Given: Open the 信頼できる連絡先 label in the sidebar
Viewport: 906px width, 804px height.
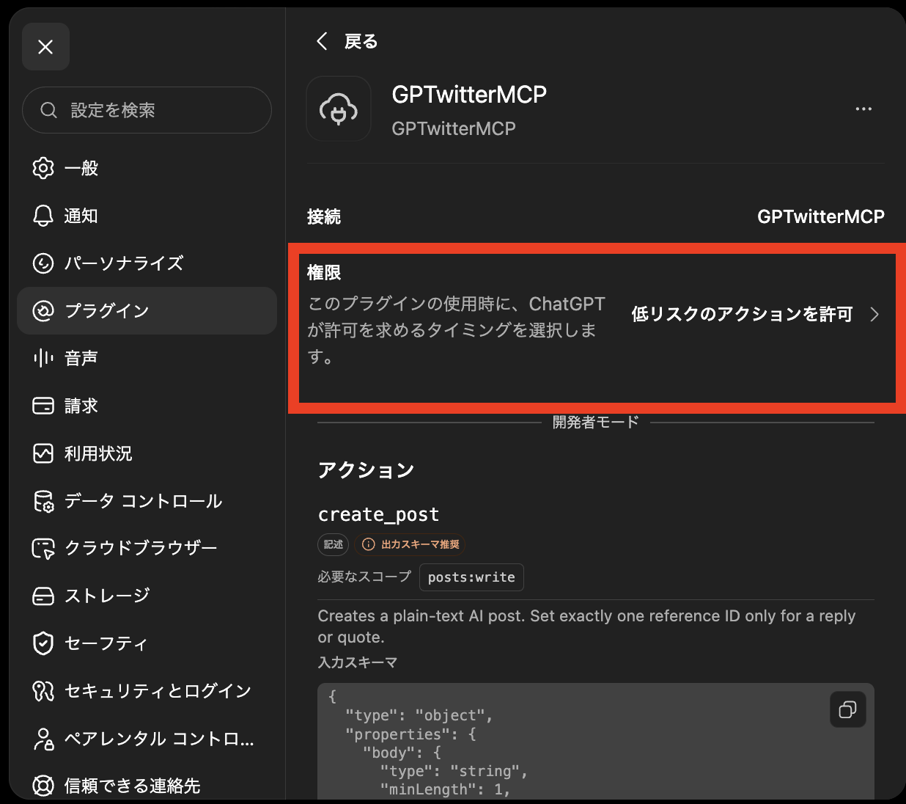Looking at the screenshot, I should pos(132,786).
